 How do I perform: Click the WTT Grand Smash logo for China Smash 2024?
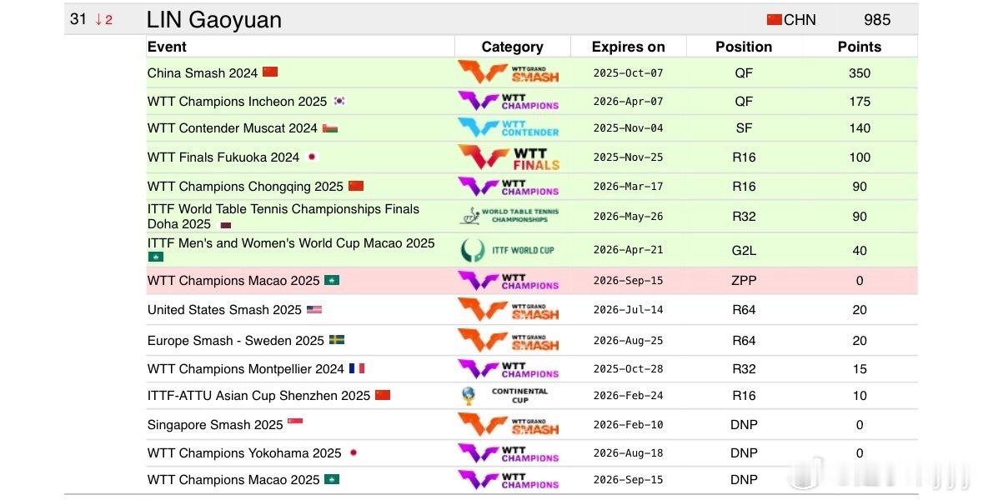(x=509, y=72)
